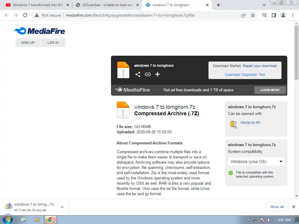The width and height of the screenshot is (299, 224).
Task: Open the media control icon in toolbar
Action: (265, 15)
